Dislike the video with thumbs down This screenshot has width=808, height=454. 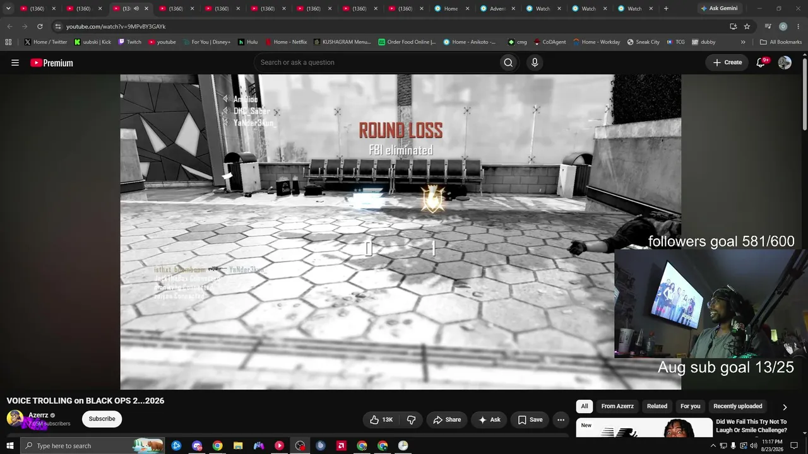[411, 419]
